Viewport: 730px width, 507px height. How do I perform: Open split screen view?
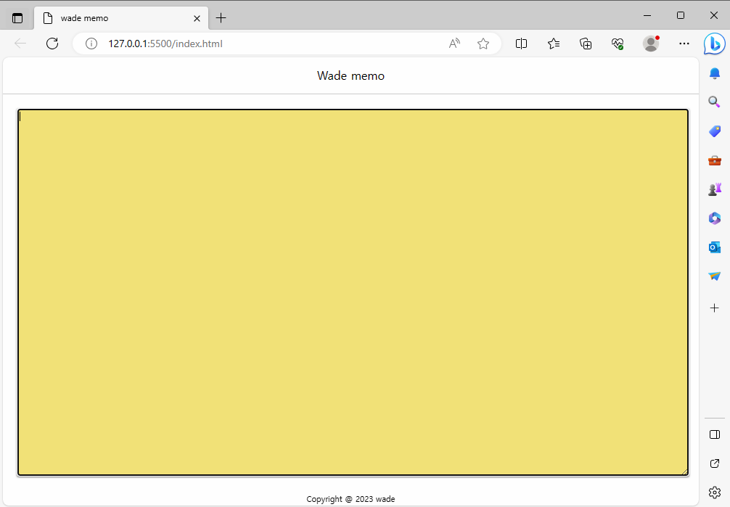click(x=522, y=44)
